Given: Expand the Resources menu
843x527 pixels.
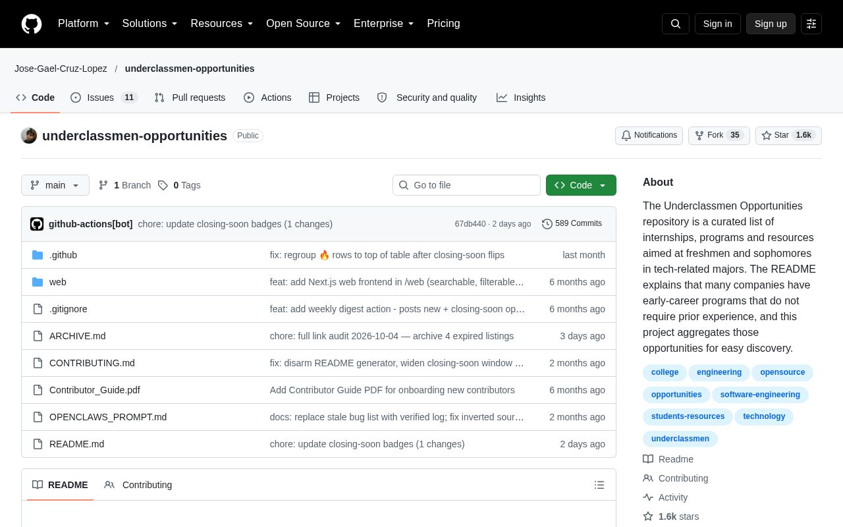Looking at the screenshot, I should coord(222,24).
